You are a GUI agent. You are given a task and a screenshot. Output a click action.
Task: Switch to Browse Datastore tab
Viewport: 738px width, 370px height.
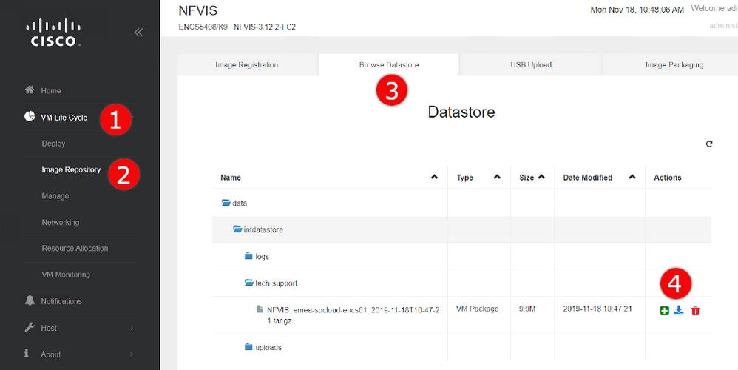pos(389,65)
